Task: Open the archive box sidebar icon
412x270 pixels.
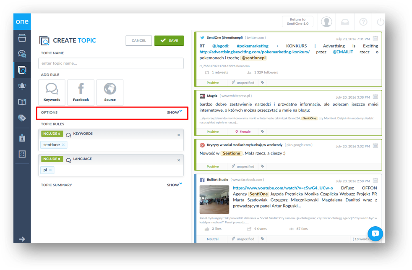Action: pyautogui.click(x=22, y=38)
